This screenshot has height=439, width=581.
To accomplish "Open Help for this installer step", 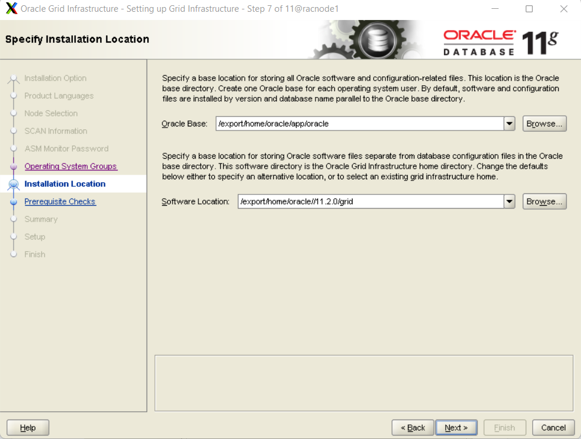I will click(x=28, y=427).
